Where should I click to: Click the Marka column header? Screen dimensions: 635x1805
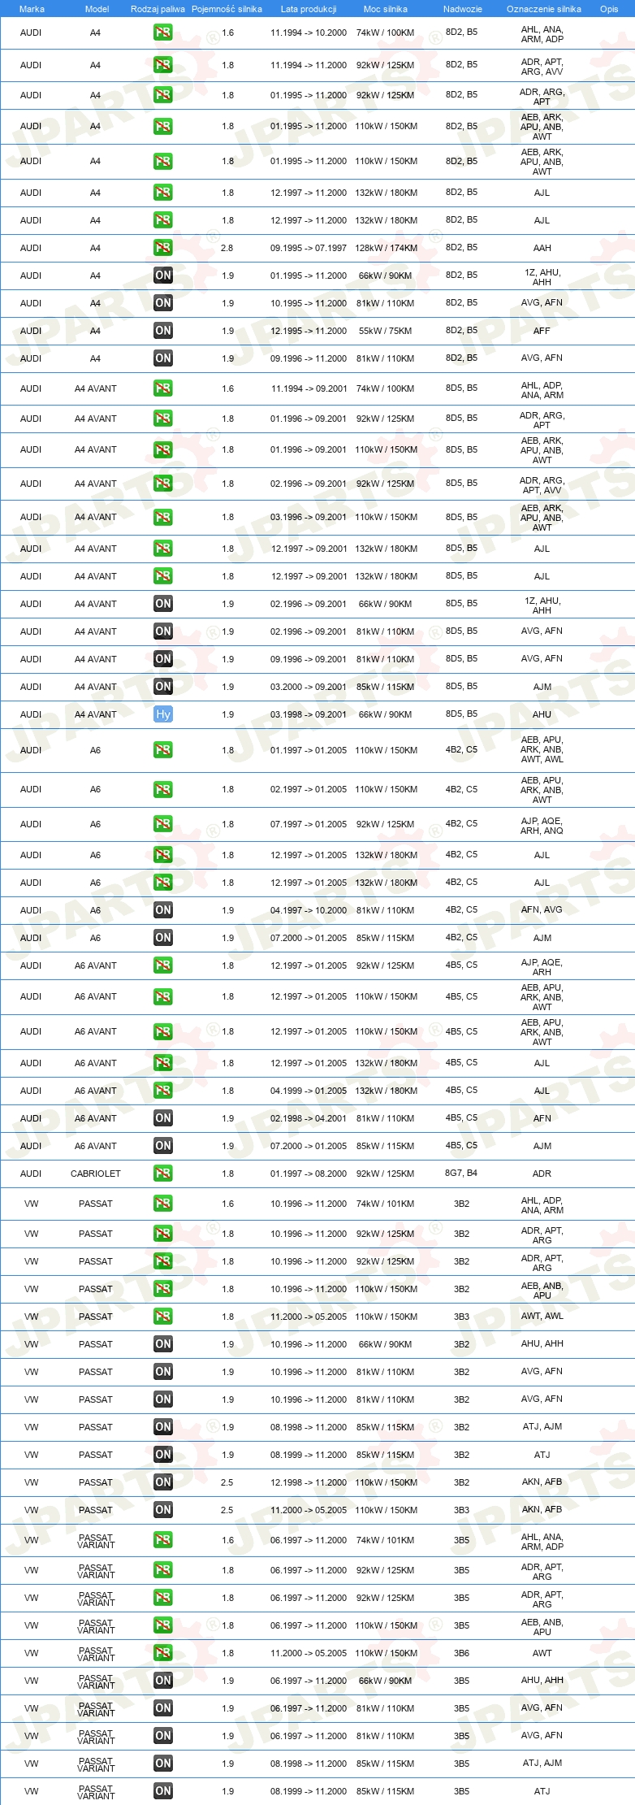tap(32, 9)
